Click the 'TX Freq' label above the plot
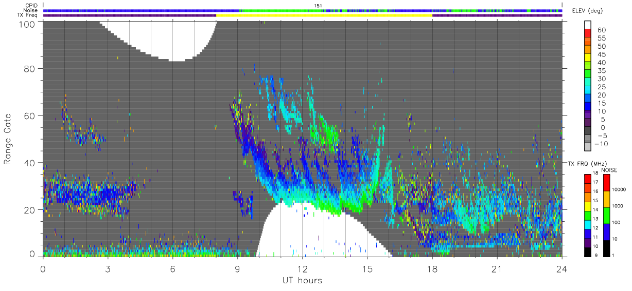The image size is (632, 291). coord(28,15)
